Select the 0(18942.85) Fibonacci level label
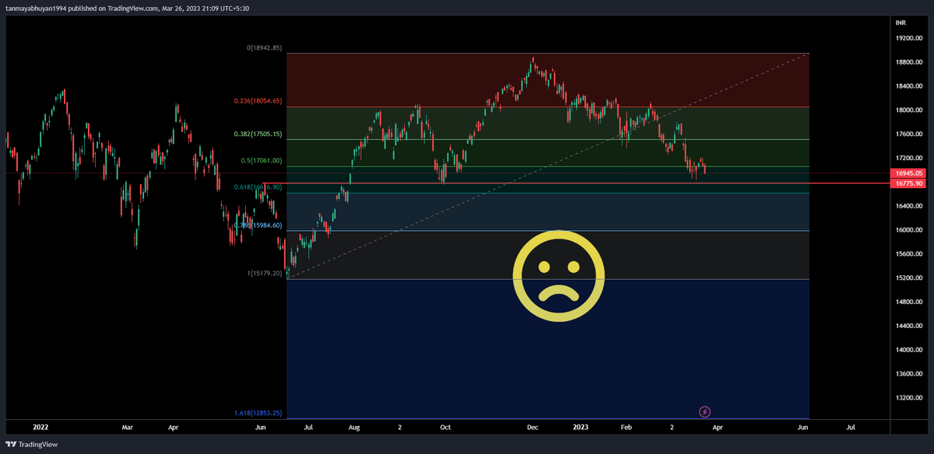Viewport: 934px width, 454px height. click(264, 48)
